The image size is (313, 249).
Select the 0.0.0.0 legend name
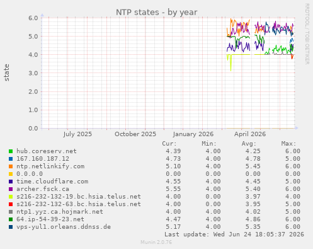(x=30, y=174)
